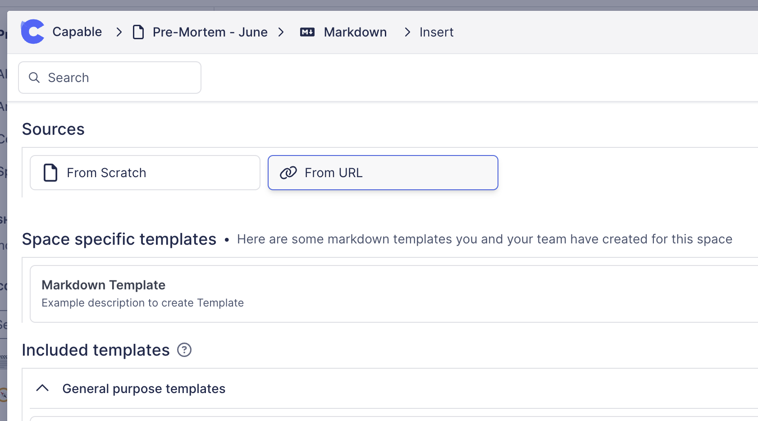The width and height of the screenshot is (758, 421).
Task: Click chevron after Pre-Mortem - June breadcrumb
Action: tap(281, 32)
